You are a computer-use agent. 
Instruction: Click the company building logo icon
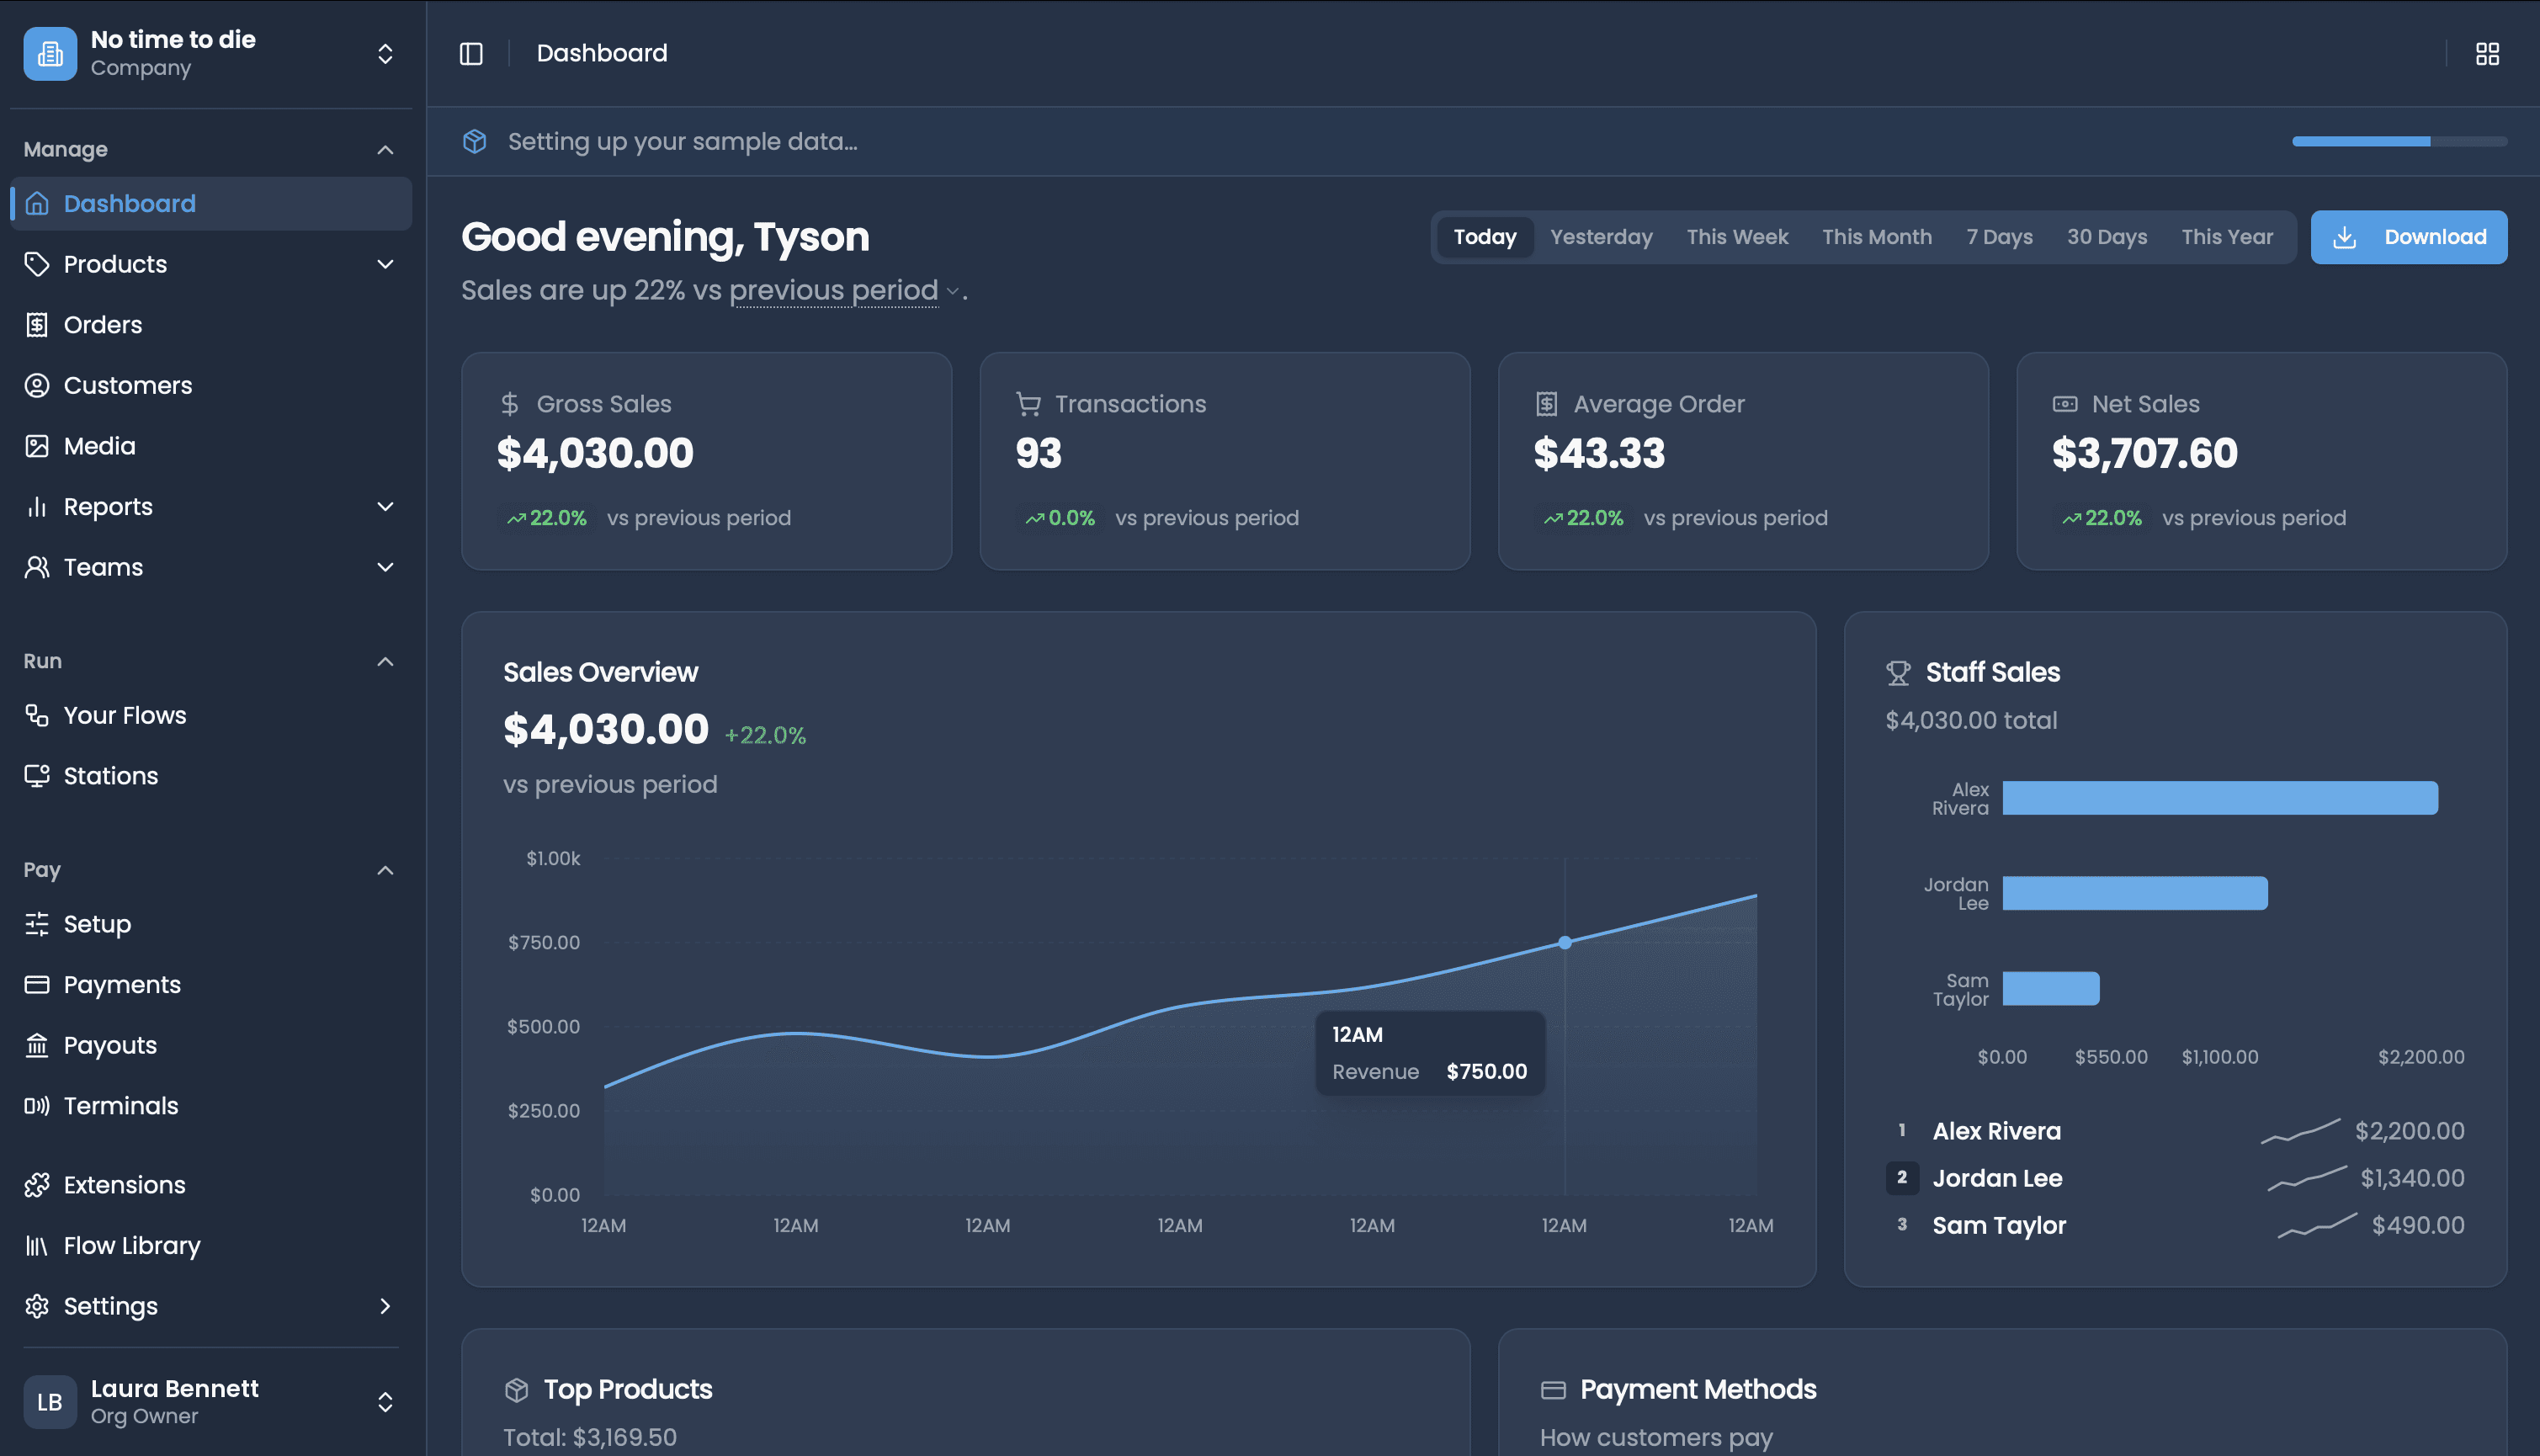[x=50, y=53]
